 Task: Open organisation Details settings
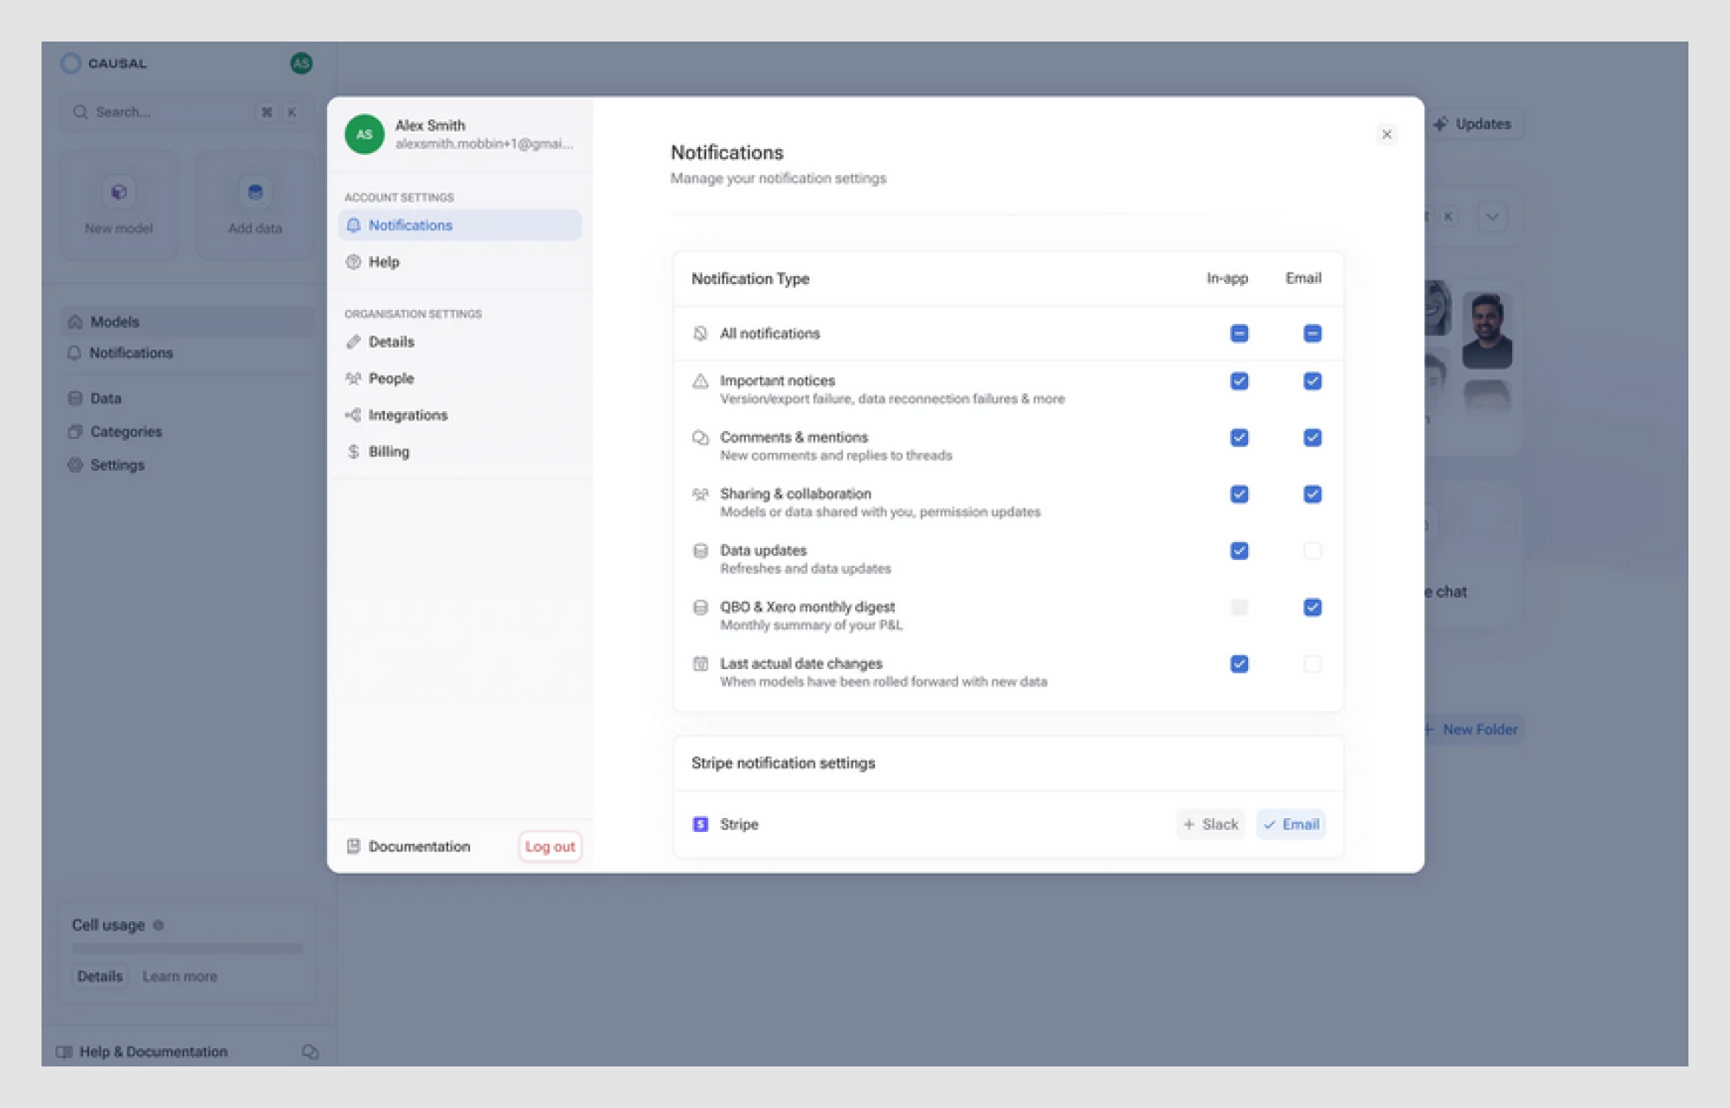[x=460, y=342]
